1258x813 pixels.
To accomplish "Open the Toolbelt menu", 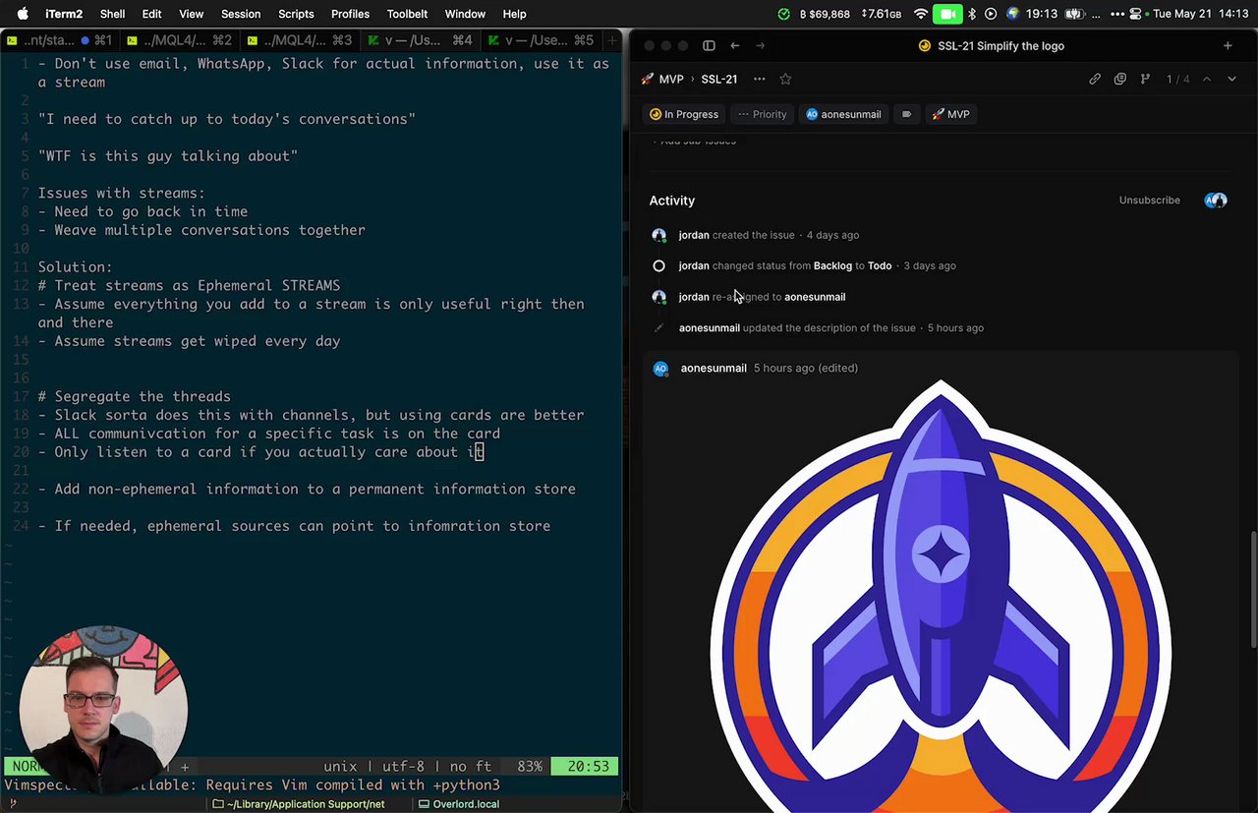I will (x=407, y=14).
